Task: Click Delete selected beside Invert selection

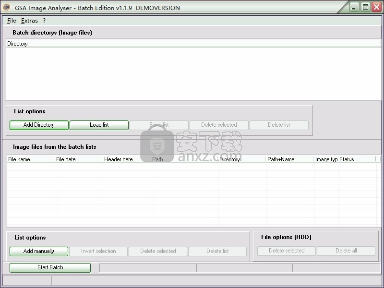Action: coord(158,251)
